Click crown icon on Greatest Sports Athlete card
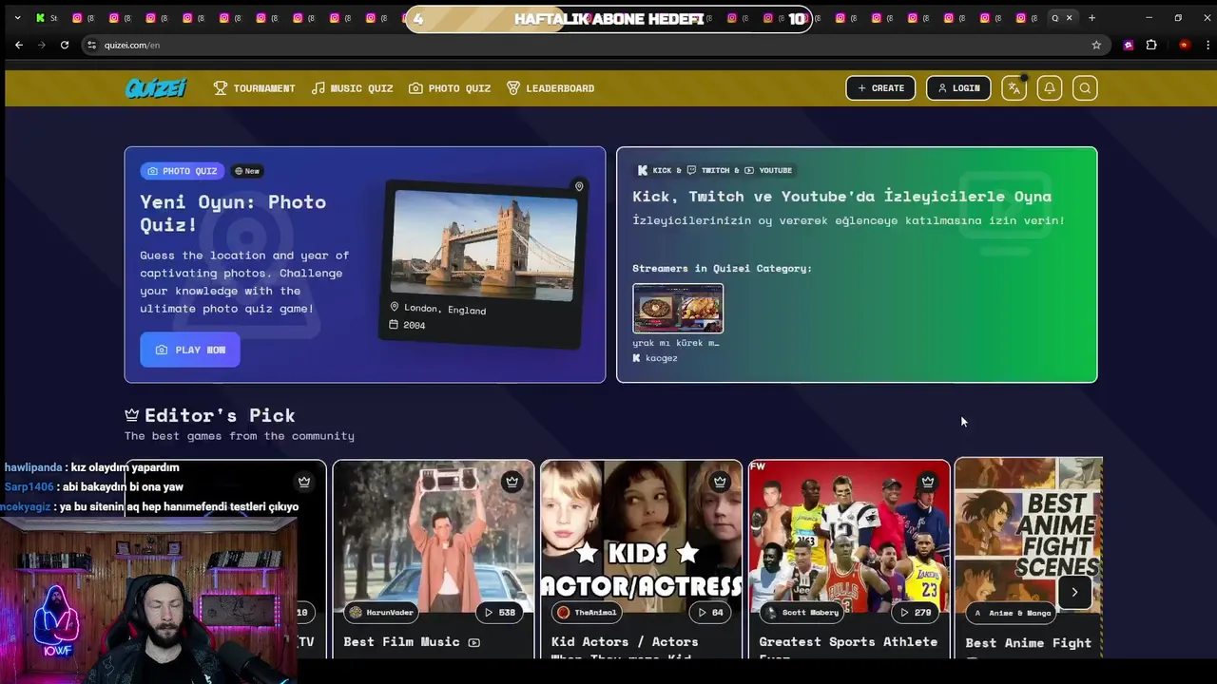Screen dimensions: 1217x684 coord(927,482)
